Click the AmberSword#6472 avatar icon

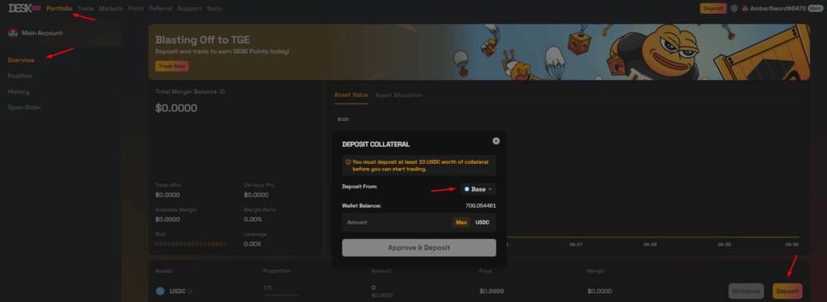[x=745, y=8]
